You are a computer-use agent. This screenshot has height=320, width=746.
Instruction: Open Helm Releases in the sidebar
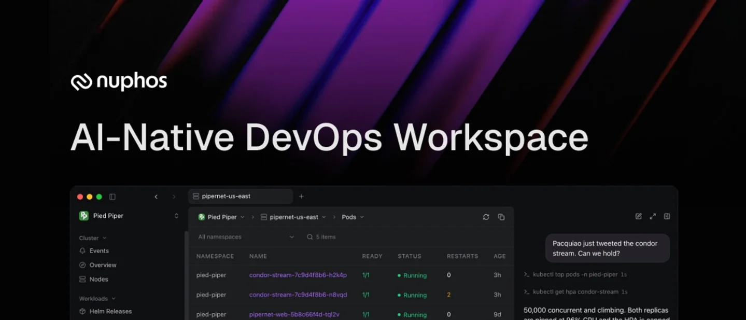110,312
